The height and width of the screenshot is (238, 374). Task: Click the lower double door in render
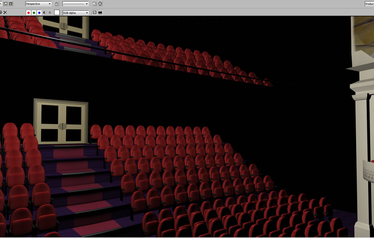(61, 122)
